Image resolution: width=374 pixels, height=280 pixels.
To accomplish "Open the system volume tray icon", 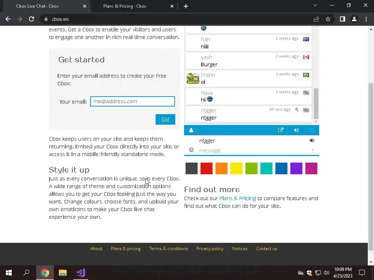I will (x=327, y=273).
